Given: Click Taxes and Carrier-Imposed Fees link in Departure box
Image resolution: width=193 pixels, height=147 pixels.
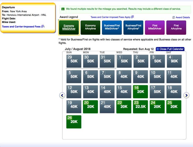Looking at the screenshot, I should coord(23,26).
